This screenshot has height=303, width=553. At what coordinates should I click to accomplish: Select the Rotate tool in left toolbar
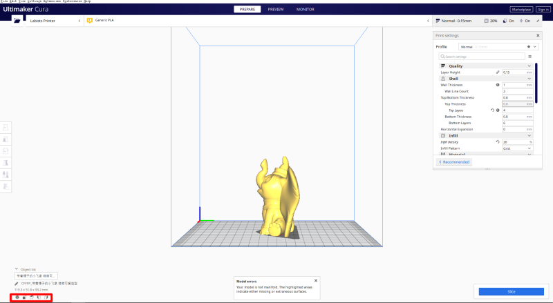click(x=6, y=151)
